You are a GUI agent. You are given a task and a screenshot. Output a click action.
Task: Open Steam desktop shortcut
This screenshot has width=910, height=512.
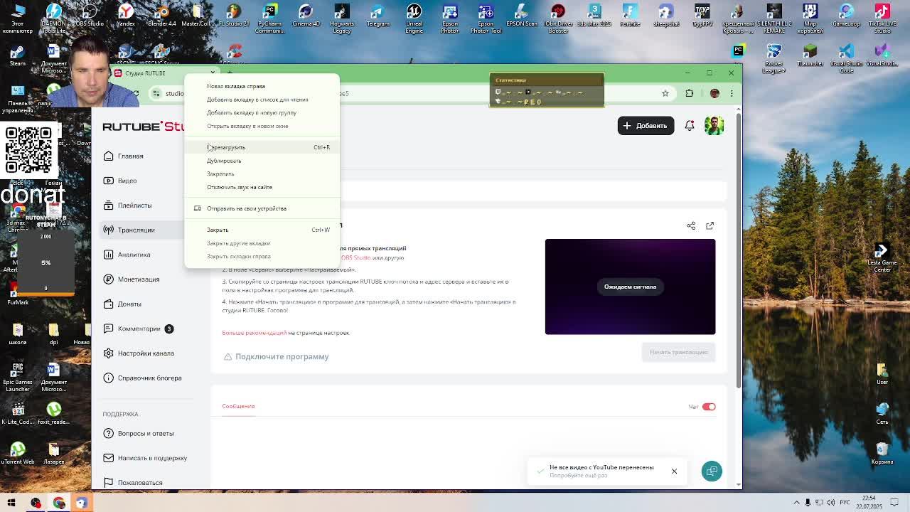[17, 55]
